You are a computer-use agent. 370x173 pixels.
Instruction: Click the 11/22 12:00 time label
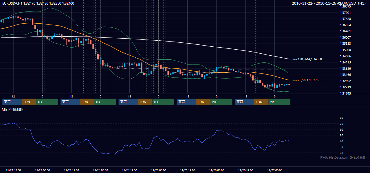click(13, 170)
